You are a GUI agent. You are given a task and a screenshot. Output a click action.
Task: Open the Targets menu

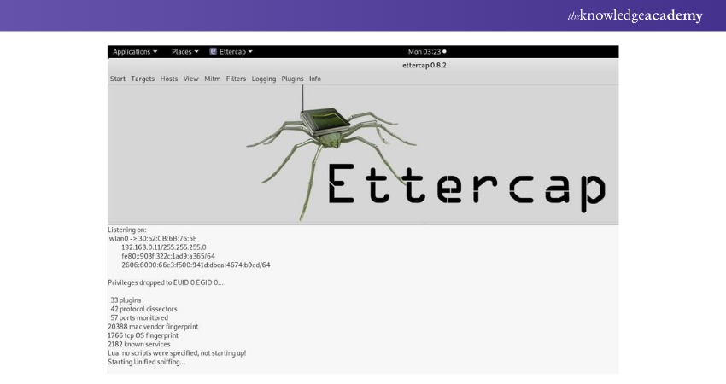click(x=143, y=79)
